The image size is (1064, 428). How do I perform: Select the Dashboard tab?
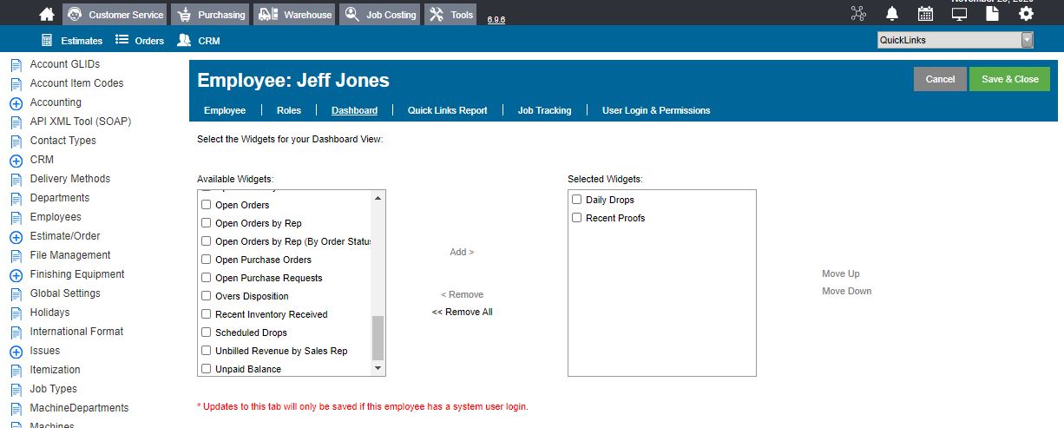click(354, 110)
